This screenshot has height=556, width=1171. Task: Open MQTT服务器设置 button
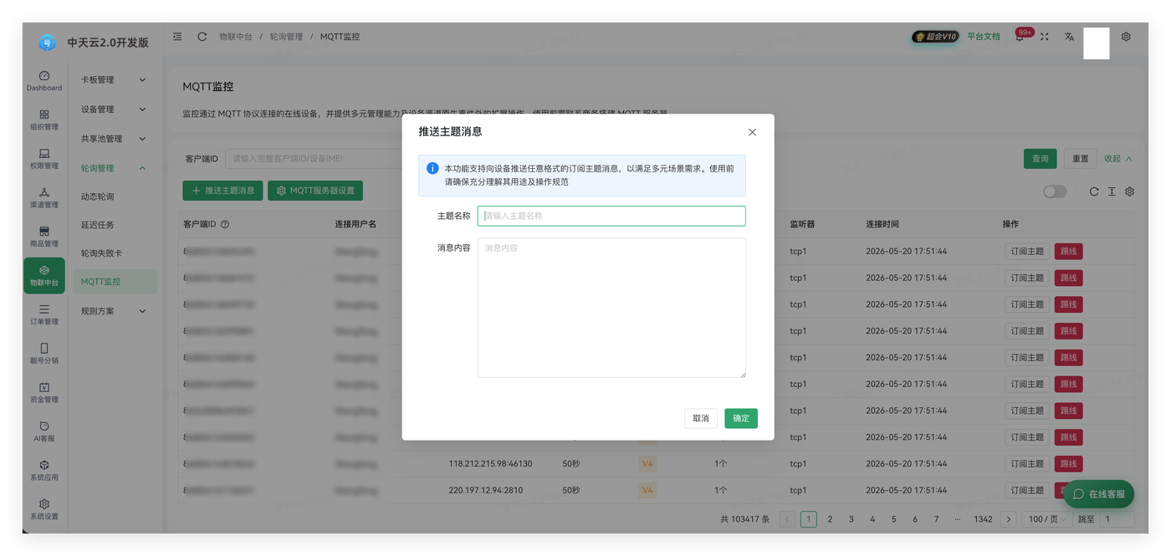pyautogui.click(x=315, y=191)
